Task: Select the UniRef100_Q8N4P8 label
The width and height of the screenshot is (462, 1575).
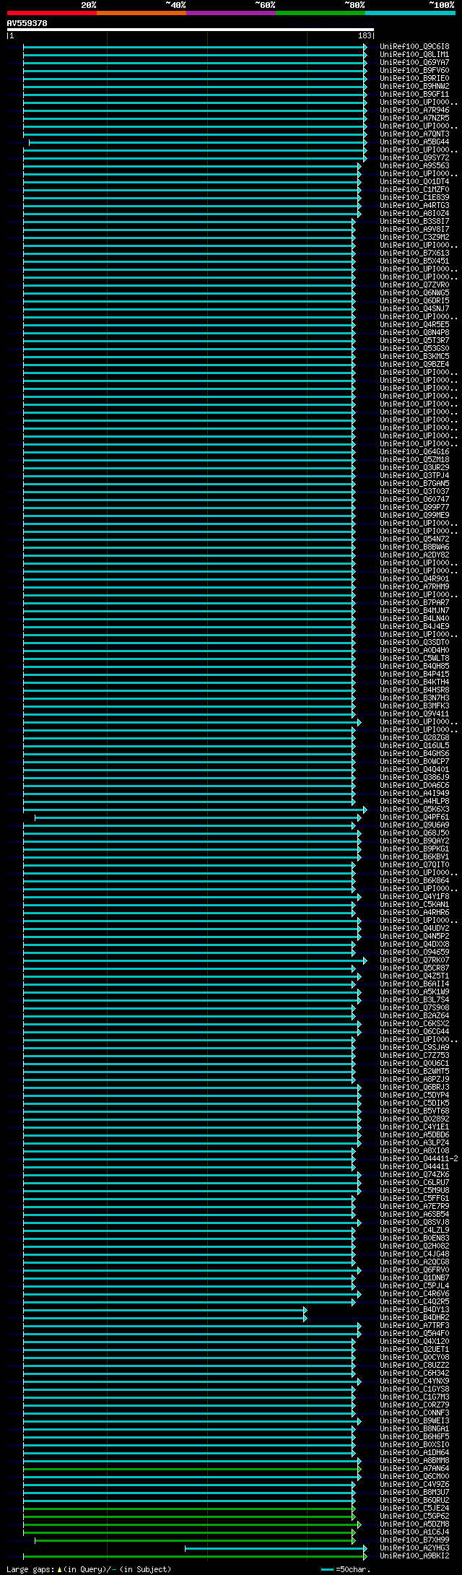Action: point(414,333)
